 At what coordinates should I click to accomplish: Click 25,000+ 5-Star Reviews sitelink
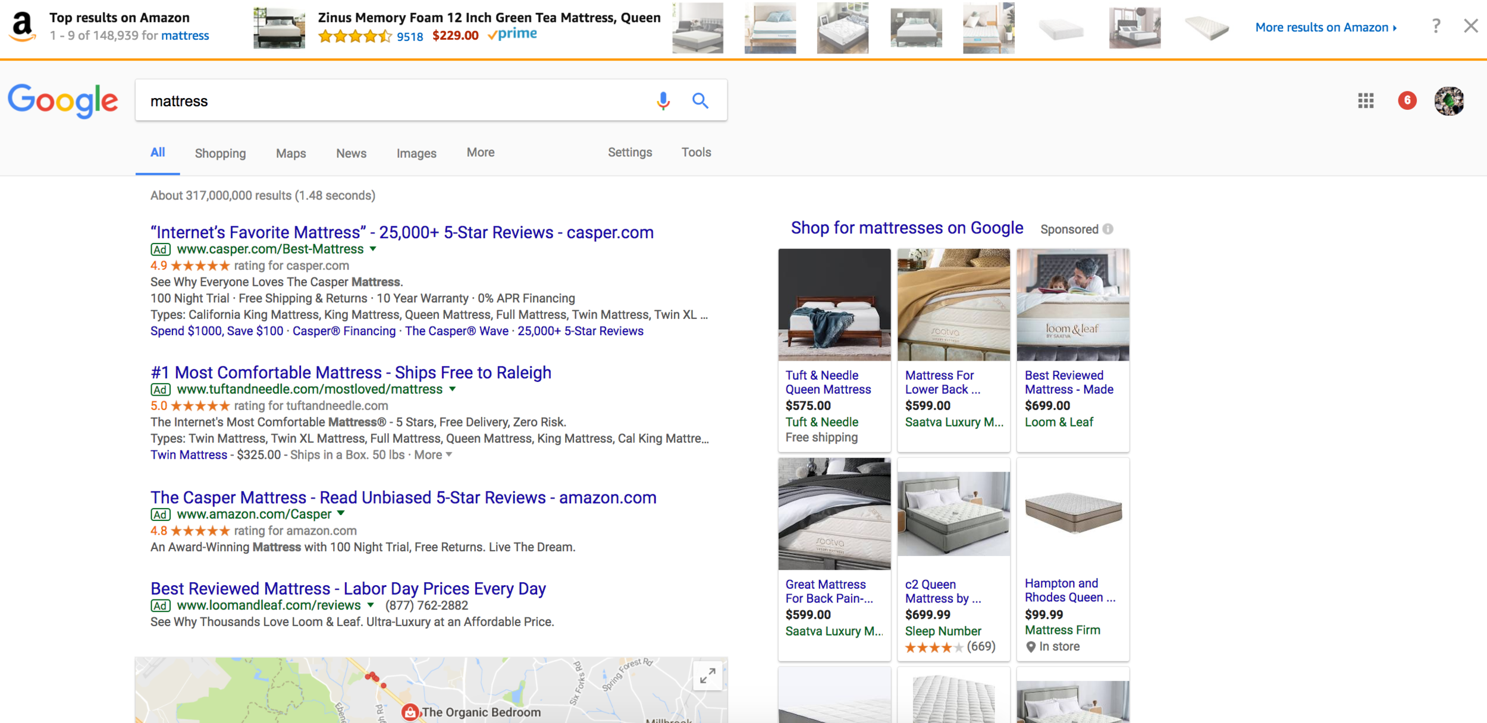point(581,331)
